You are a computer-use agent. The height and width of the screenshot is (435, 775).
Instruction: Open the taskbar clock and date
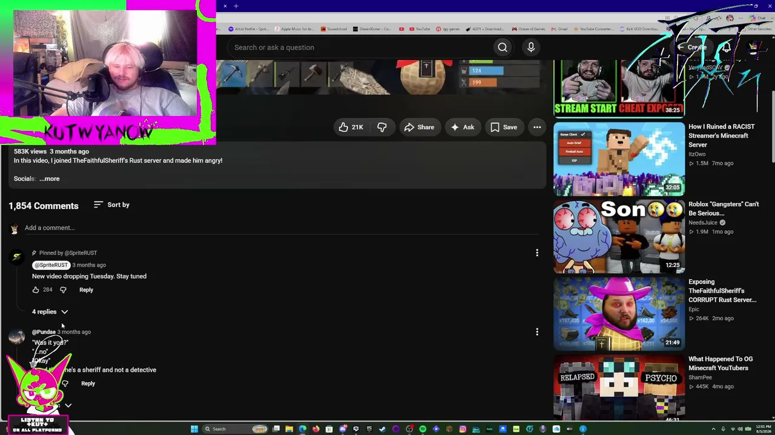(763, 429)
